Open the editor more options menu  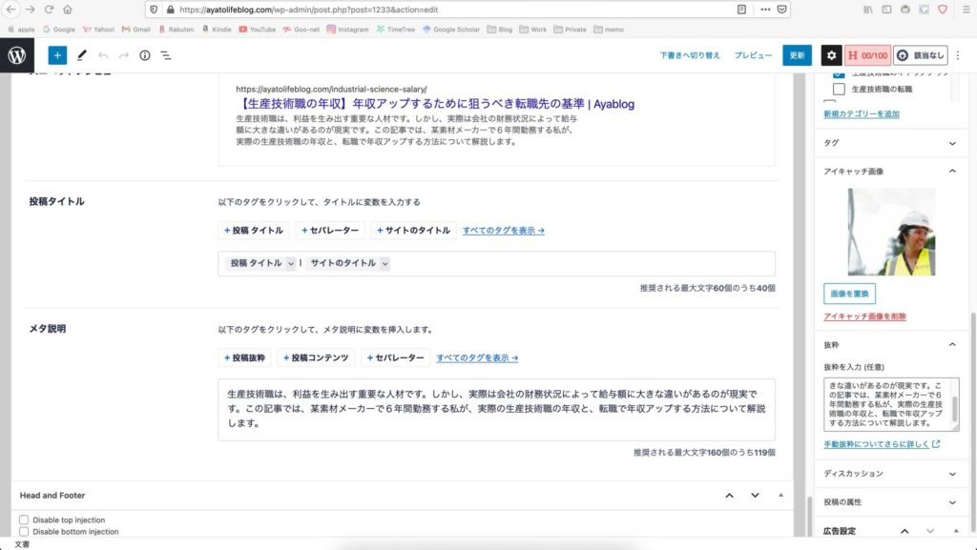958,55
